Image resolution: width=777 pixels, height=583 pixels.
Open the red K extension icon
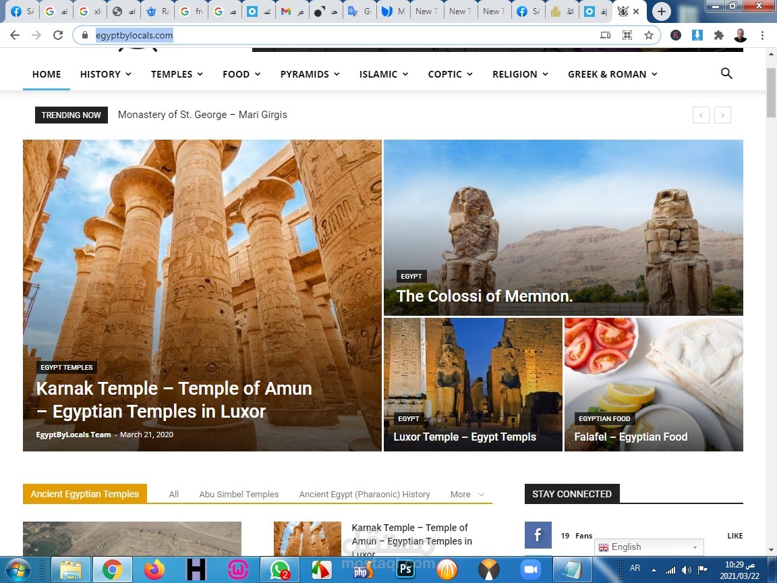pyautogui.click(x=676, y=35)
